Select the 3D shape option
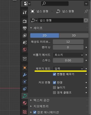This screenshot has height=115, width=91. [74, 35]
